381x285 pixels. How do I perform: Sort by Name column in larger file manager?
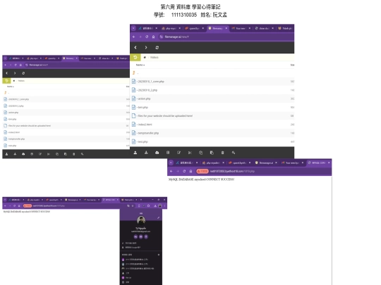(x=140, y=65)
